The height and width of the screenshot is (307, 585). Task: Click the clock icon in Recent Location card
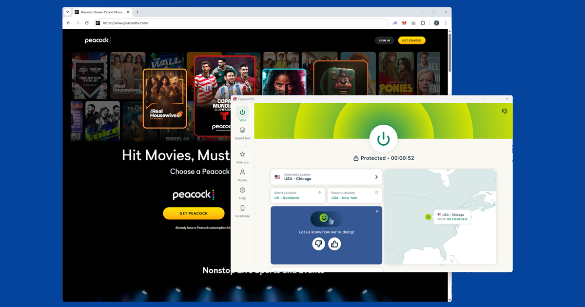click(376, 192)
